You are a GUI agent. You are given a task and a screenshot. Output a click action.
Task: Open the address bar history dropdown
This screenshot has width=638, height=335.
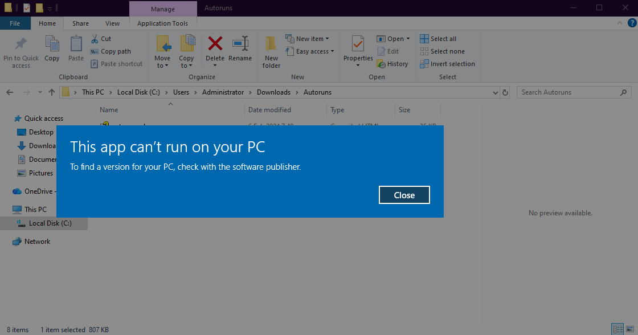(x=494, y=92)
